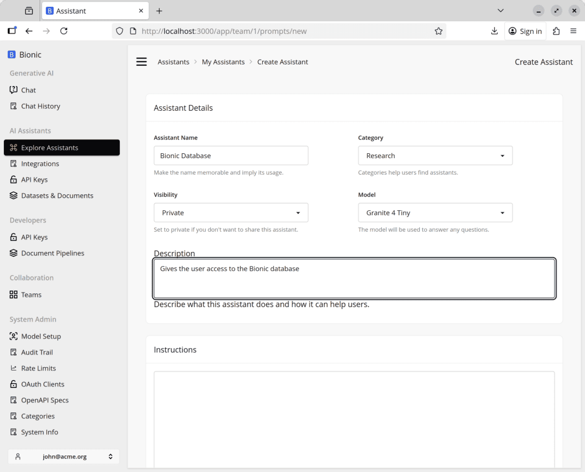Change the Model dropdown from Granite 4 Tiny
This screenshot has height=472, width=585.
point(435,213)
